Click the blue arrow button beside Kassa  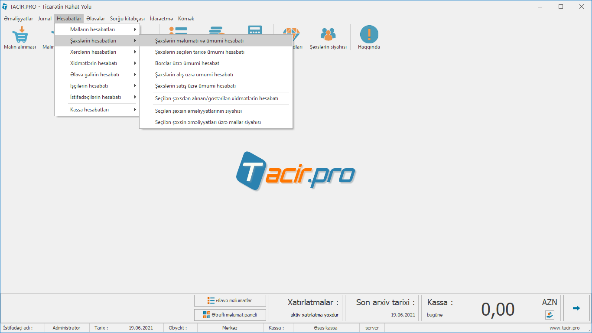[x=576, y=308]
